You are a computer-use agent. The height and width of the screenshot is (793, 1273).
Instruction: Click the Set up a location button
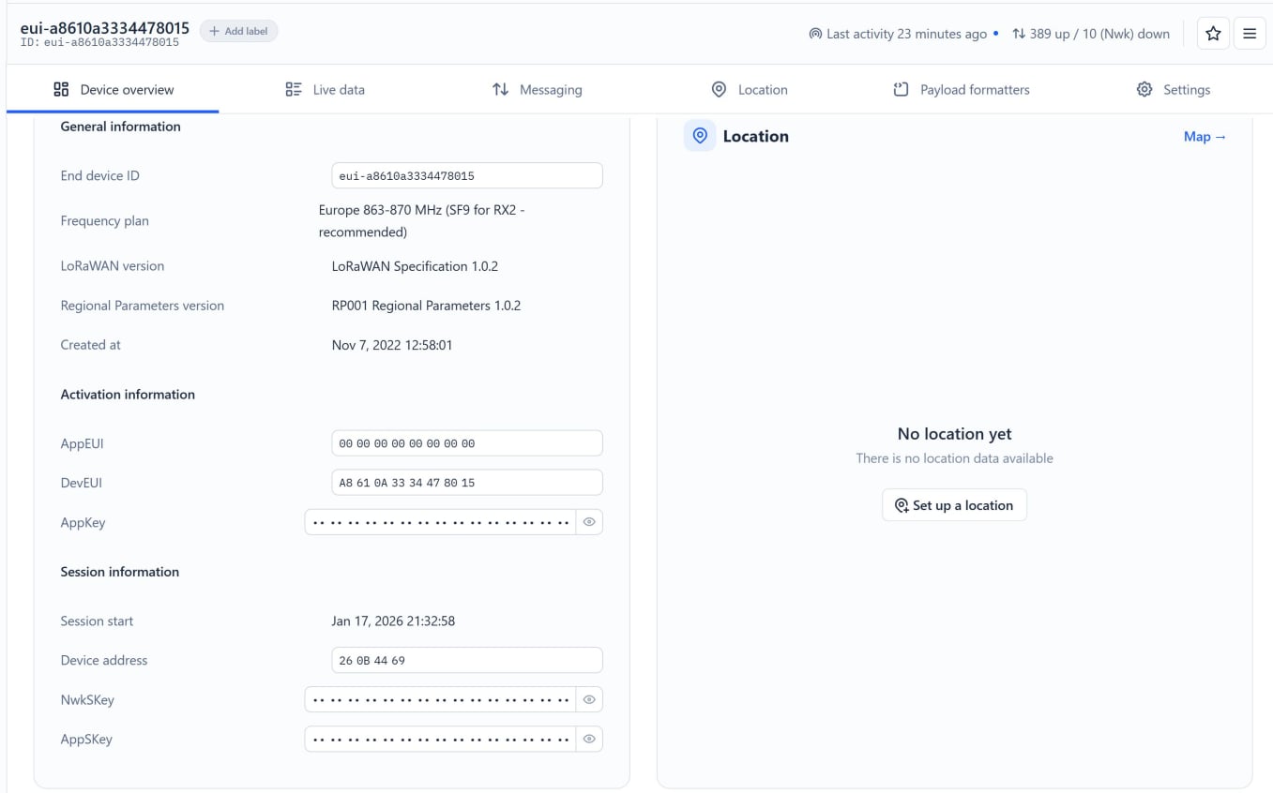coord(954,505)
